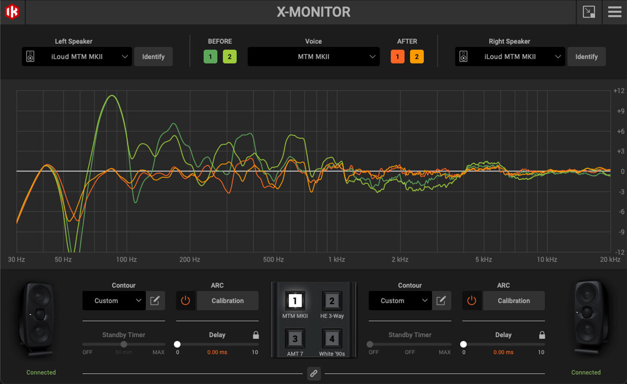Open the IK Multimedia logo menu

[x=12, y=12]
